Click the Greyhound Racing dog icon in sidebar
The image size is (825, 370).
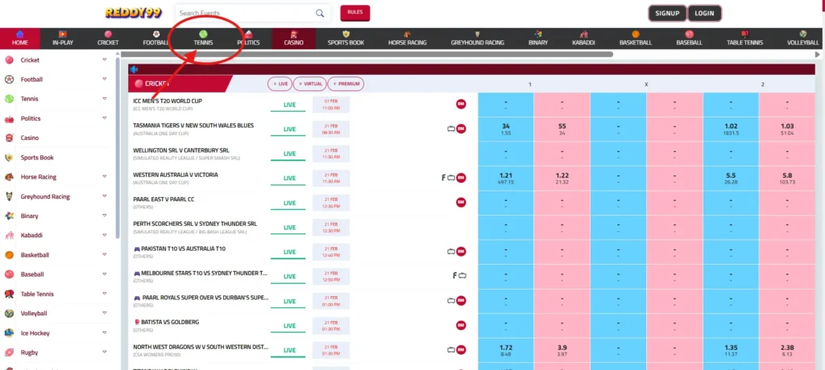(9, 196)
